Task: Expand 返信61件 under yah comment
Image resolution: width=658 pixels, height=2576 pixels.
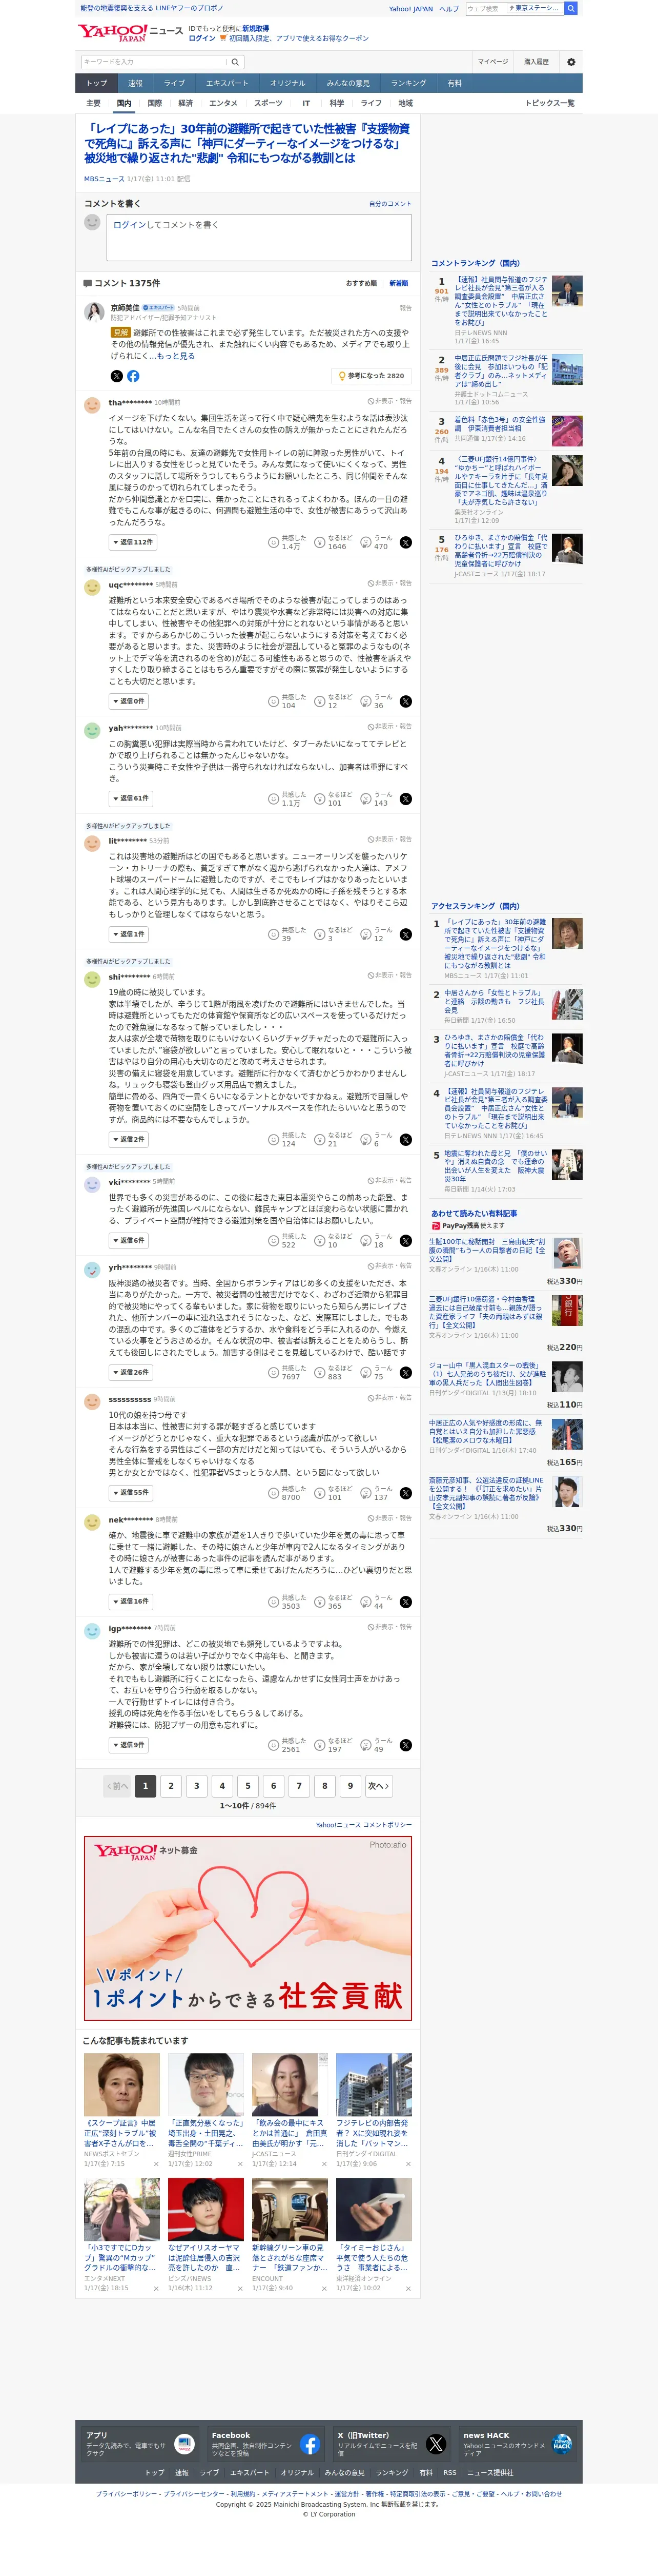Action: click(x=131, y=798)
